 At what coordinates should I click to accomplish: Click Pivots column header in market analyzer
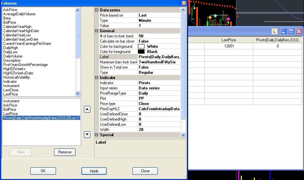point(277,40)
